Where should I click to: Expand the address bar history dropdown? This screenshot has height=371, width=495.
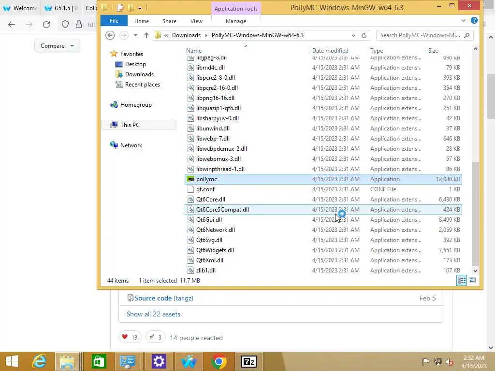(x=353, y=35)
